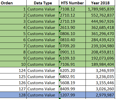Image resolution: width=116 pixels, height=99 pixels.
Task: Click Orden cell with value 10
Action: click(x=13, y=64)
